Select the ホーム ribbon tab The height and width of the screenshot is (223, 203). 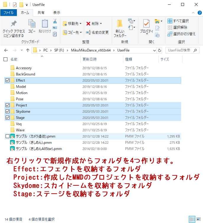pos(25,13)
